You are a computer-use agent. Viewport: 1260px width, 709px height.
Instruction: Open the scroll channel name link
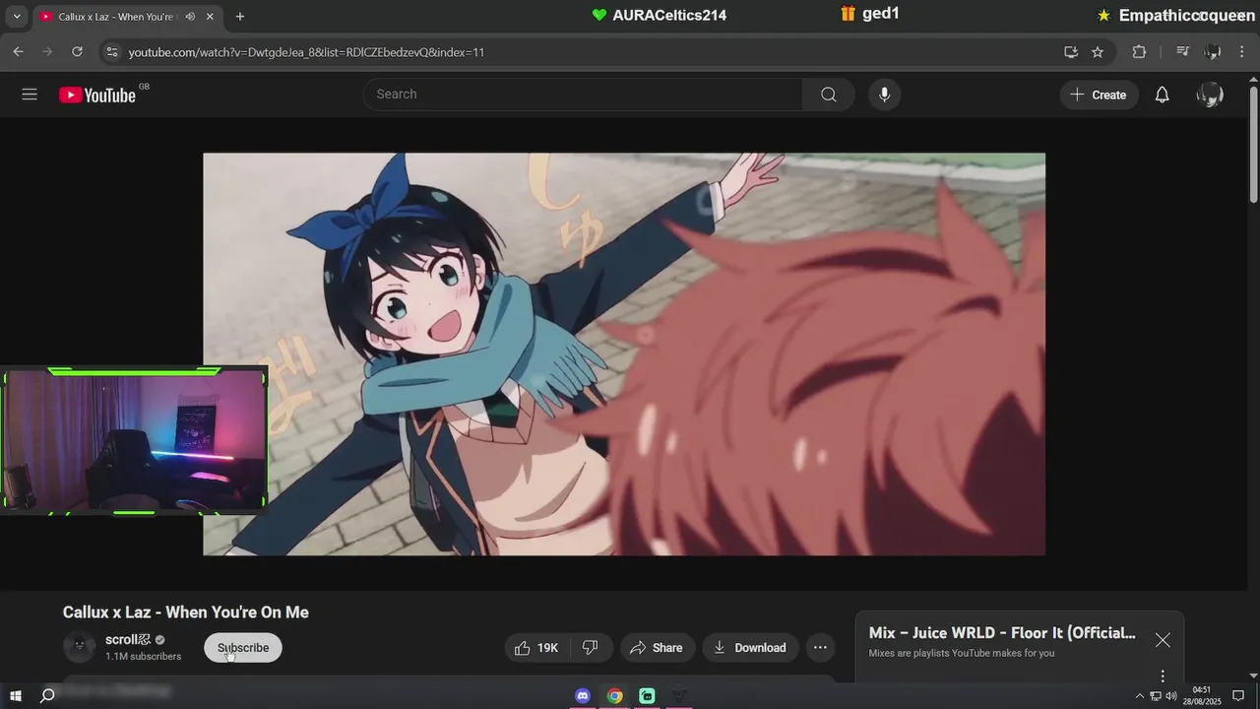[x=128, y=639]
